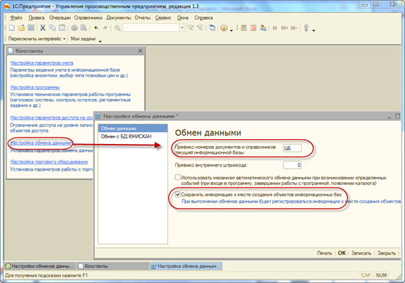Screen dimensions: 405x283
Task: Switch to Настройка обмена данным... window tab
Action: (186, 266)
